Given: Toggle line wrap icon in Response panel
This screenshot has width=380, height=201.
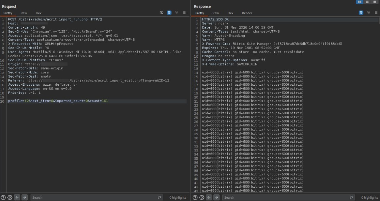Looking at the screenshot, I should pyautogui.click(x=361, y=13).
